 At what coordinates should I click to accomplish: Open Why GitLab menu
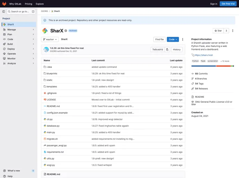point(15,4)
